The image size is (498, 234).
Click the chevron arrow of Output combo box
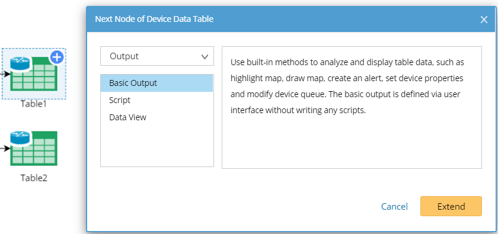point(205,57)
